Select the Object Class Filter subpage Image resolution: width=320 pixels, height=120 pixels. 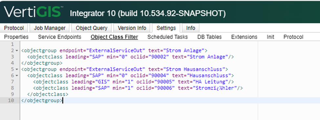click(x=114, y=37)
